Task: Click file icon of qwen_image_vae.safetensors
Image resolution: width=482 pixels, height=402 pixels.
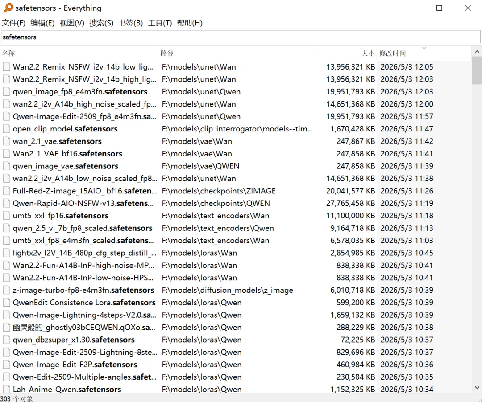Action: coord(6,166)
